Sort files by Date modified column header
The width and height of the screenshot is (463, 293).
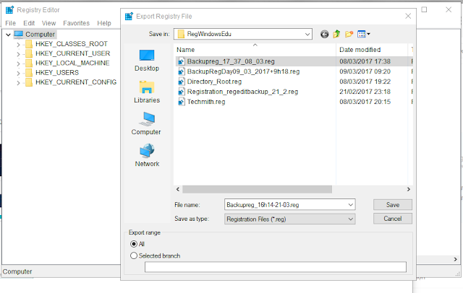372,50
